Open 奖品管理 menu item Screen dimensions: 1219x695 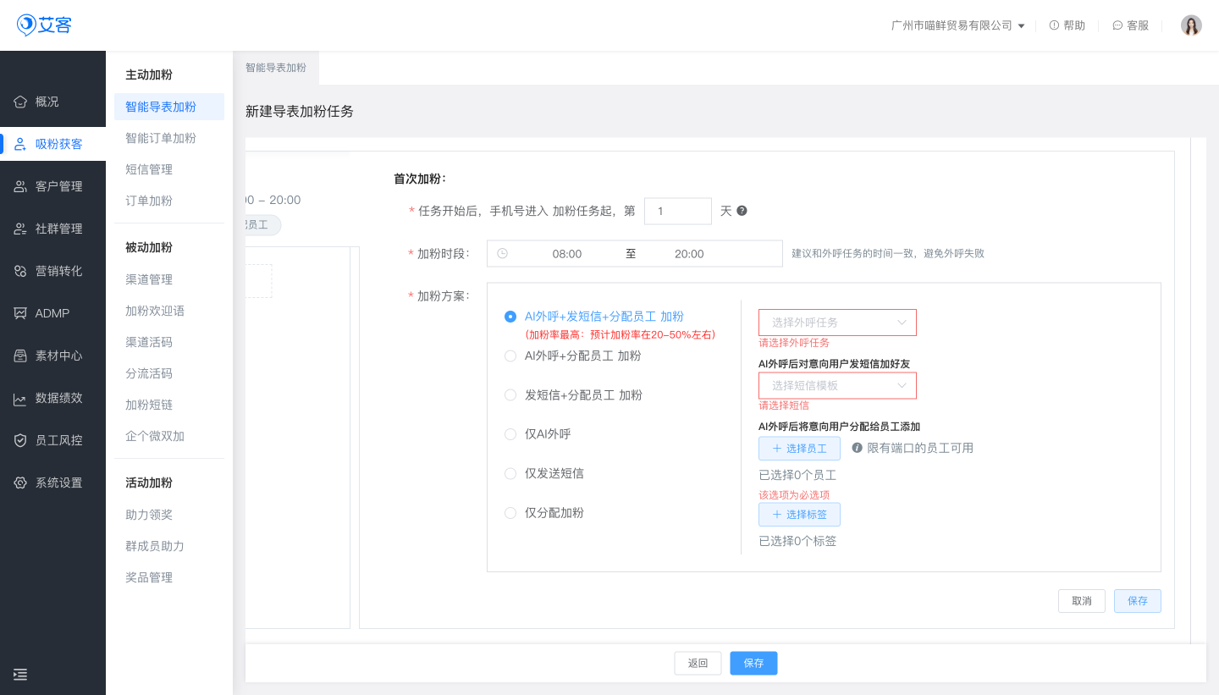149,577
